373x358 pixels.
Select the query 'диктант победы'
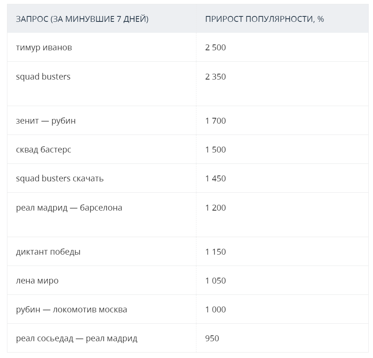(48, 252)
